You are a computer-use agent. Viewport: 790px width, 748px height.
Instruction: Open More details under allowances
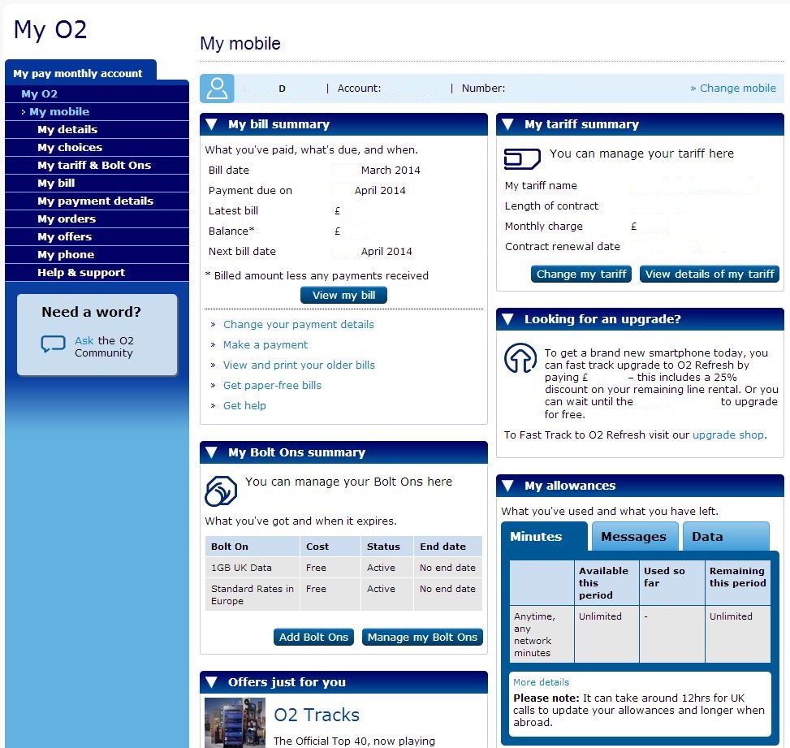[x=541, y=682]
